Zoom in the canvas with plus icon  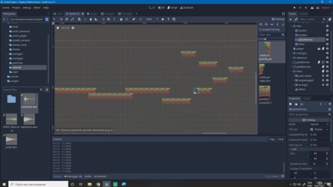point(73,28)
